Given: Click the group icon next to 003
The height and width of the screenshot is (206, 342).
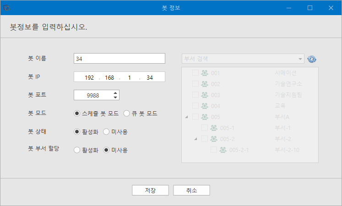Looking at the screenshot, I should tap(205, 95).
